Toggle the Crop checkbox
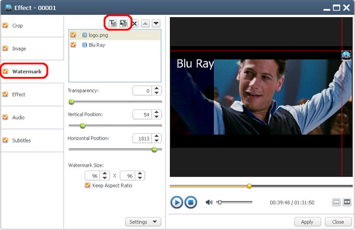 tap(5, 25)
